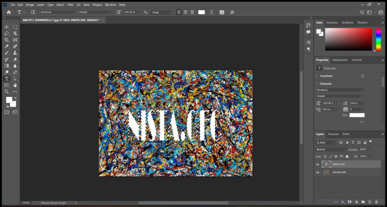Open the Plugins menu

[x=97, y=5]
